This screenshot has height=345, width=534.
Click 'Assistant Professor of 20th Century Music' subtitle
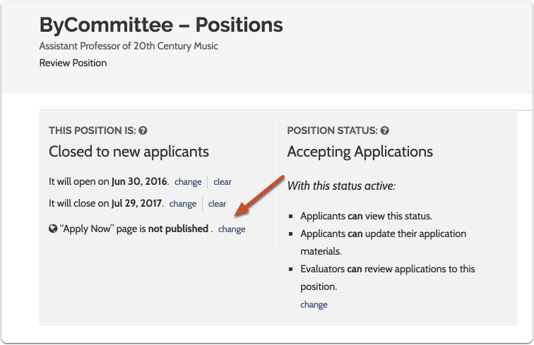[x=129, y=46]
